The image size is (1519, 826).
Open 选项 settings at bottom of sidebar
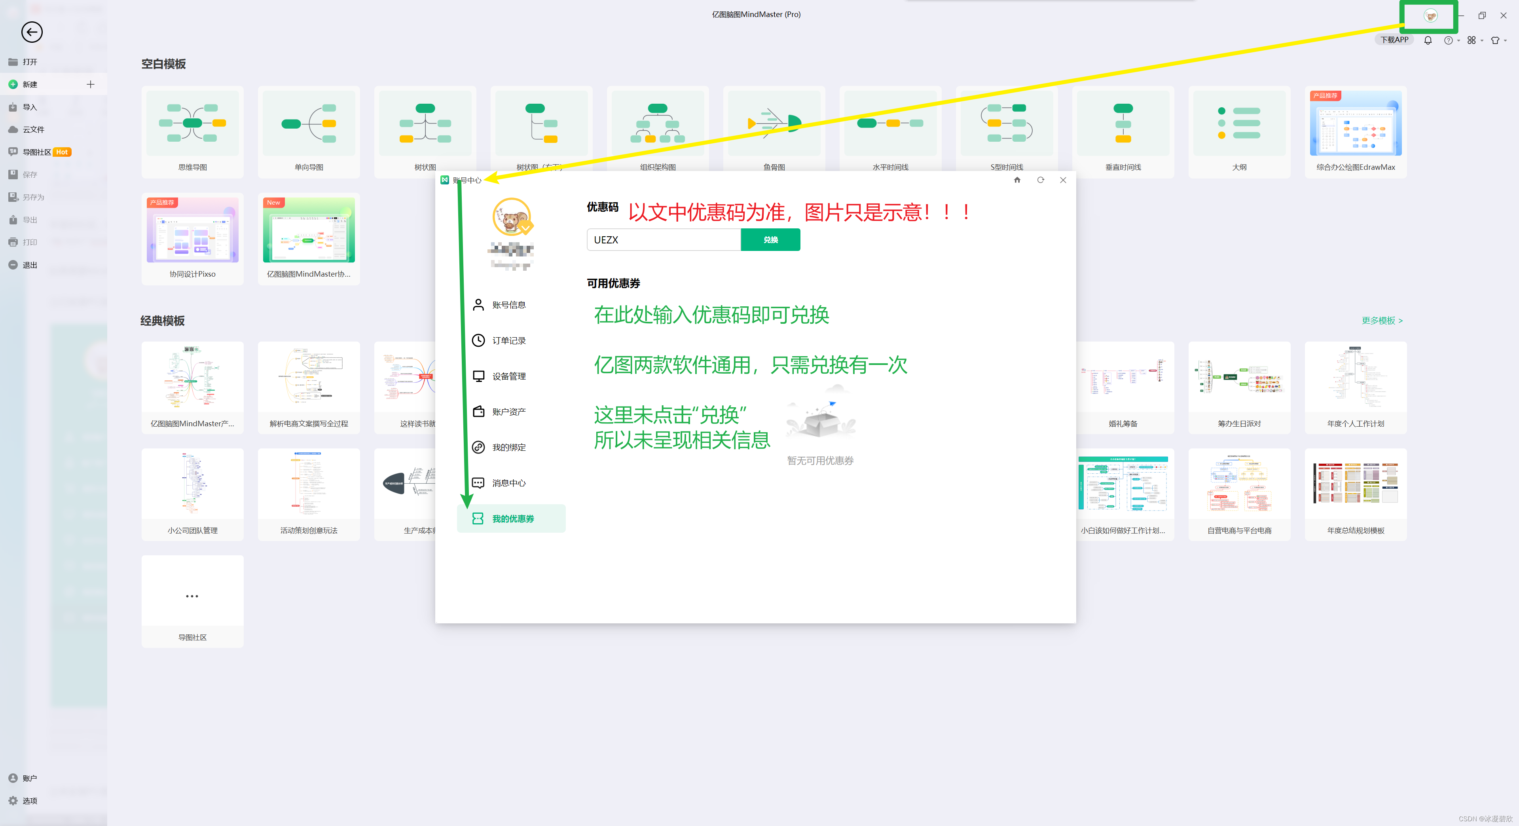coord(53,801)
